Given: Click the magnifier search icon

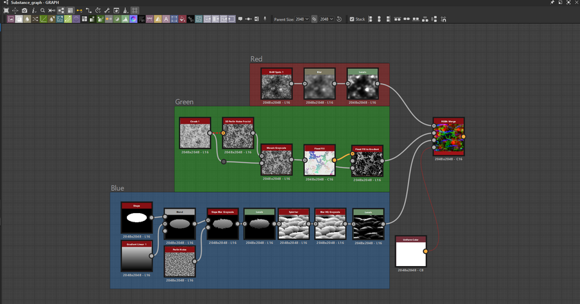Looking at the screenshot, I should [43, 11].
